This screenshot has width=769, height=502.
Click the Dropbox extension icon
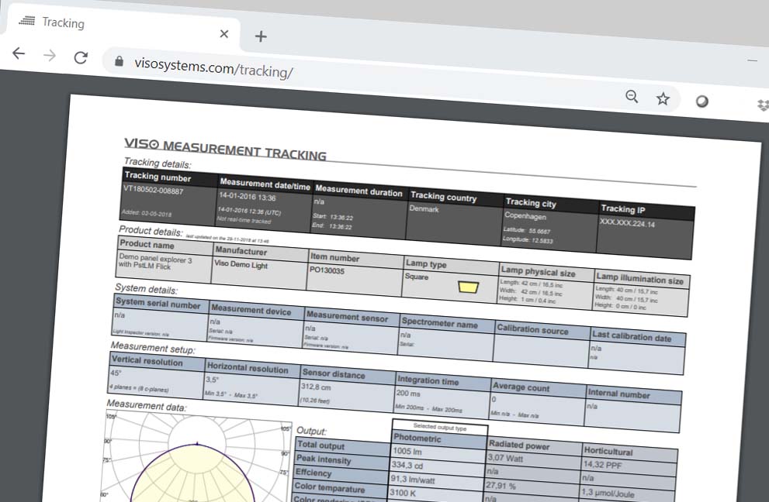tap(763, 105)
